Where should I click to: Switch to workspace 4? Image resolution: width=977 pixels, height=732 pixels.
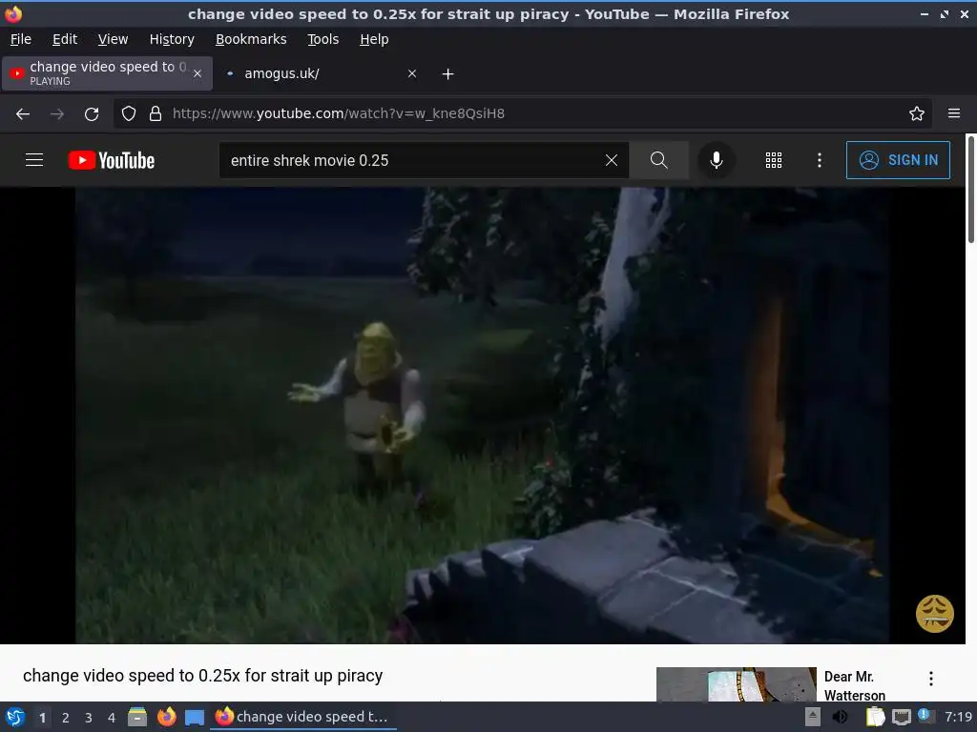pos(112,718)
